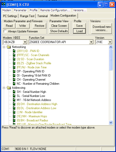This screenshot has width=116, height=152.
Task: Click the icon beside NH - Maximum Hops
Action: pyautogui.click(x=14, y=116)
